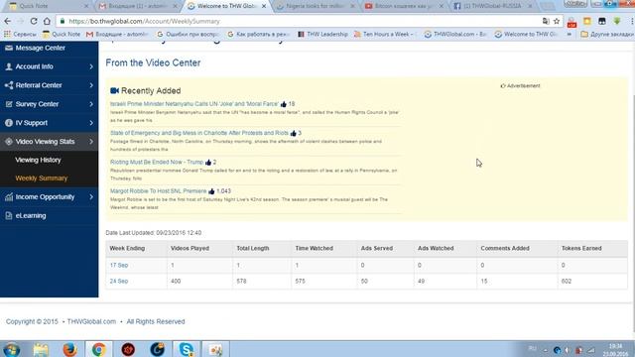Launch Firefox from the taskbar

69,349
